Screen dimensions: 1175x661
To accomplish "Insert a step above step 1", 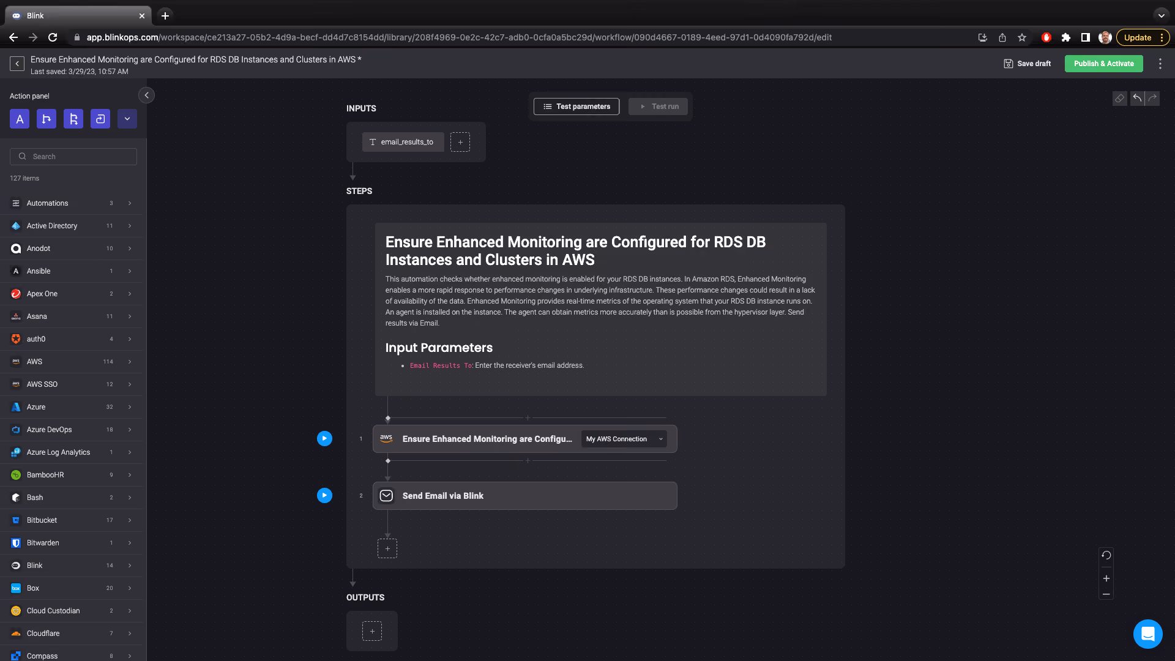I will coord(528,418).
